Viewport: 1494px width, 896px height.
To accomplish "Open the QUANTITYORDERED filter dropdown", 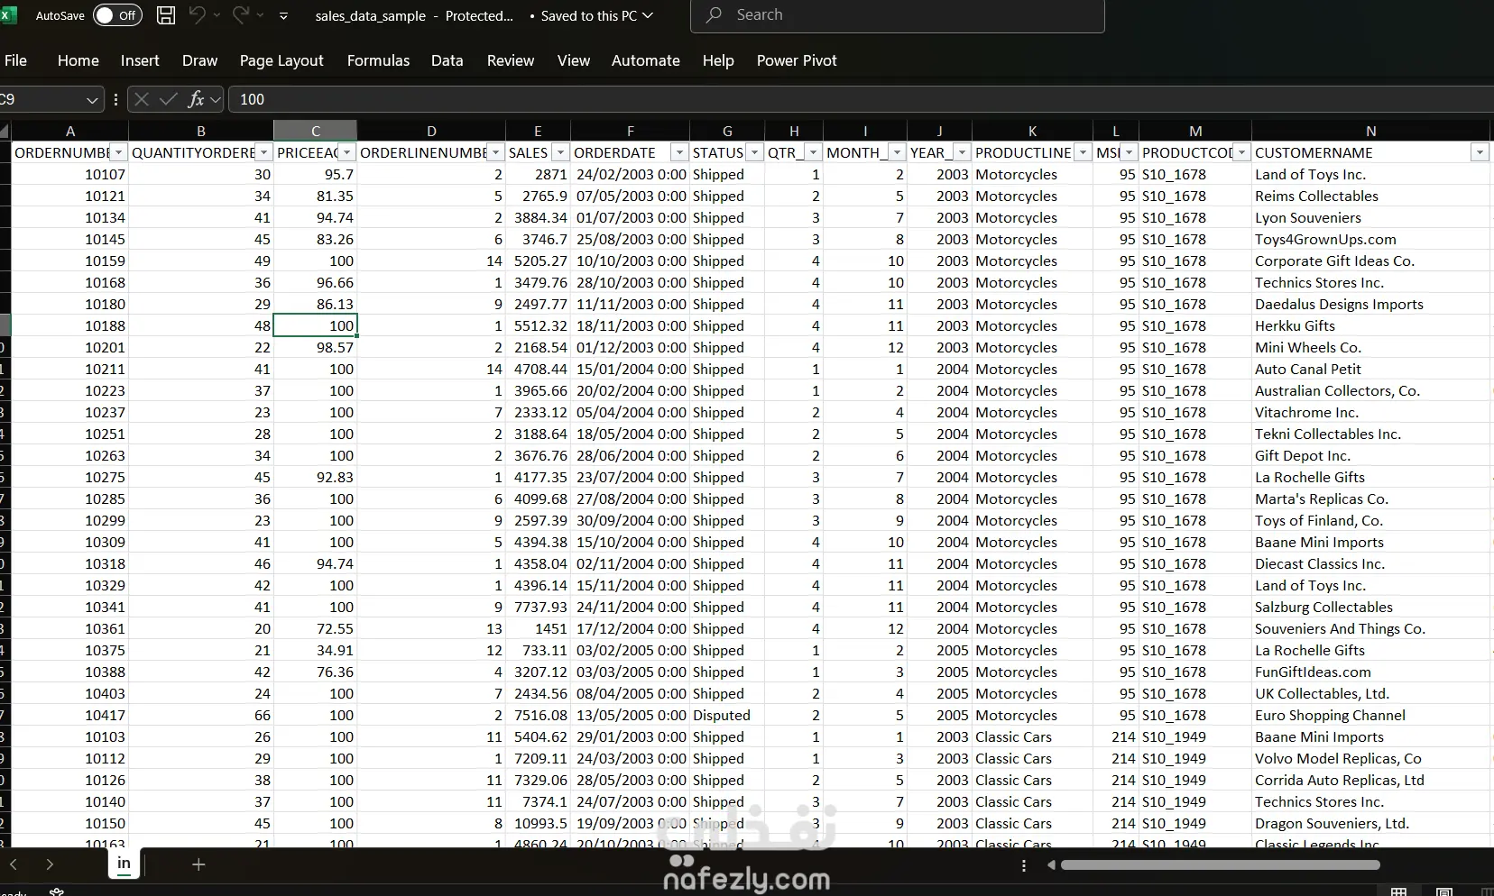I will point(263,153).
